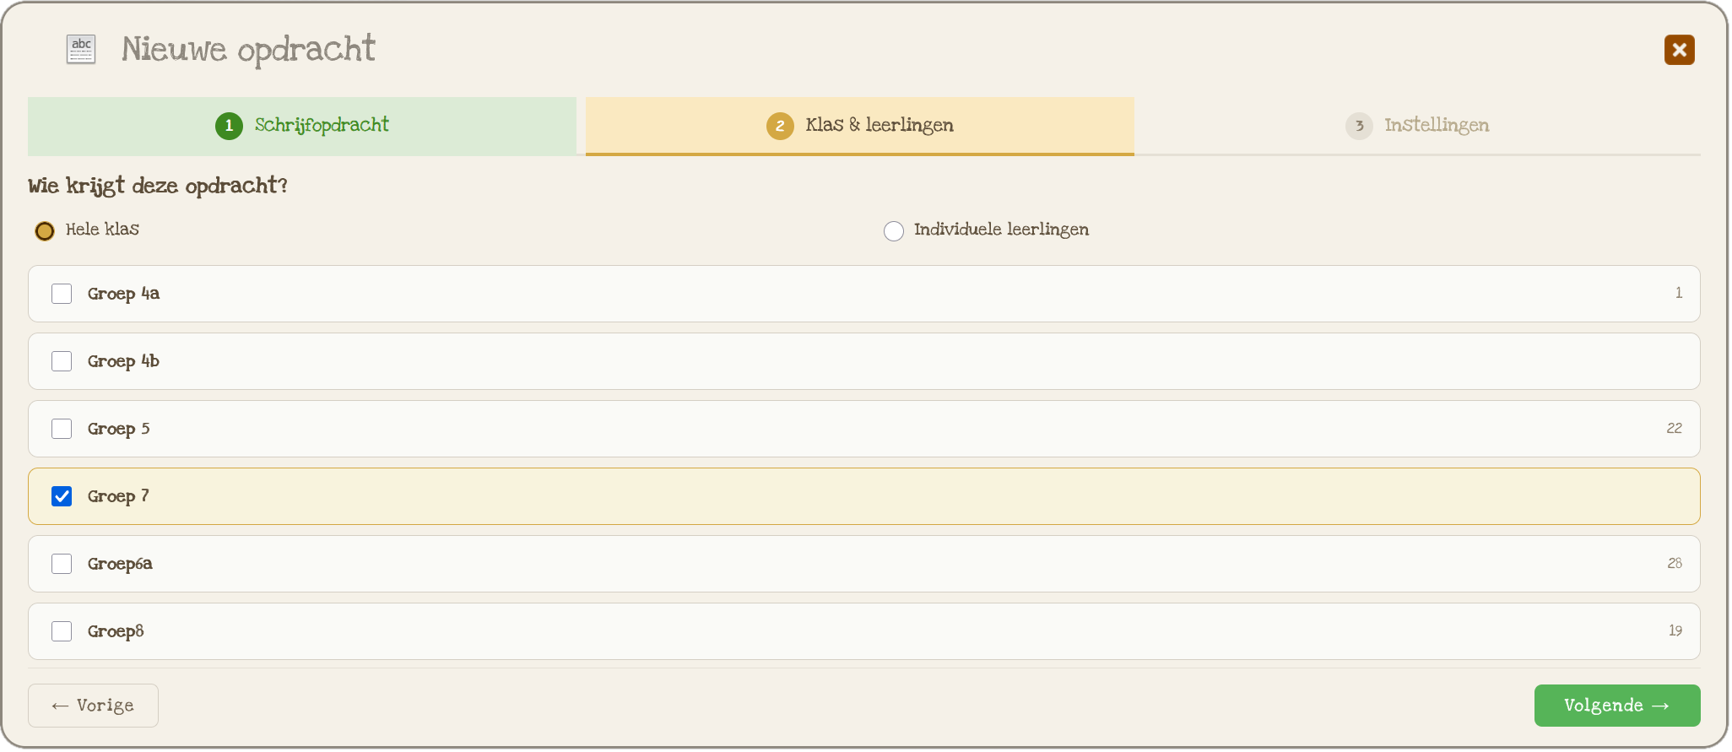Enable the Groep 5 checkbox
The image size is (1732, 752).
[62, 429]
